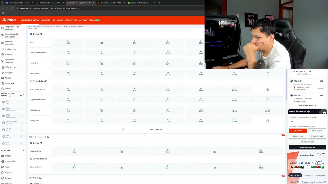Open a new browser tab
Viewport: 328px width, 184px height.
(159, 3)
